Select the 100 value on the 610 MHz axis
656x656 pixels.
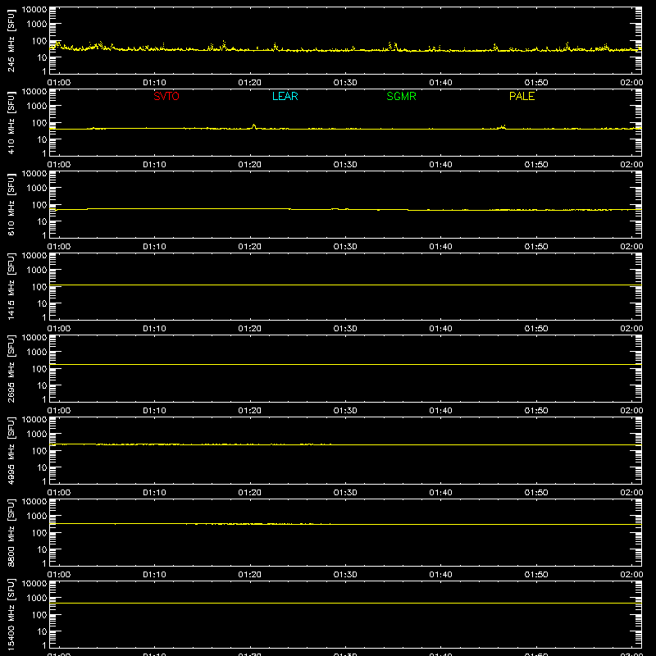click(39, 205)
